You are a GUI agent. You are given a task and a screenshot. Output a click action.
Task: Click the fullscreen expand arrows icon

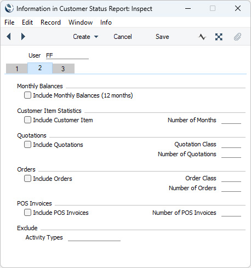219,37
